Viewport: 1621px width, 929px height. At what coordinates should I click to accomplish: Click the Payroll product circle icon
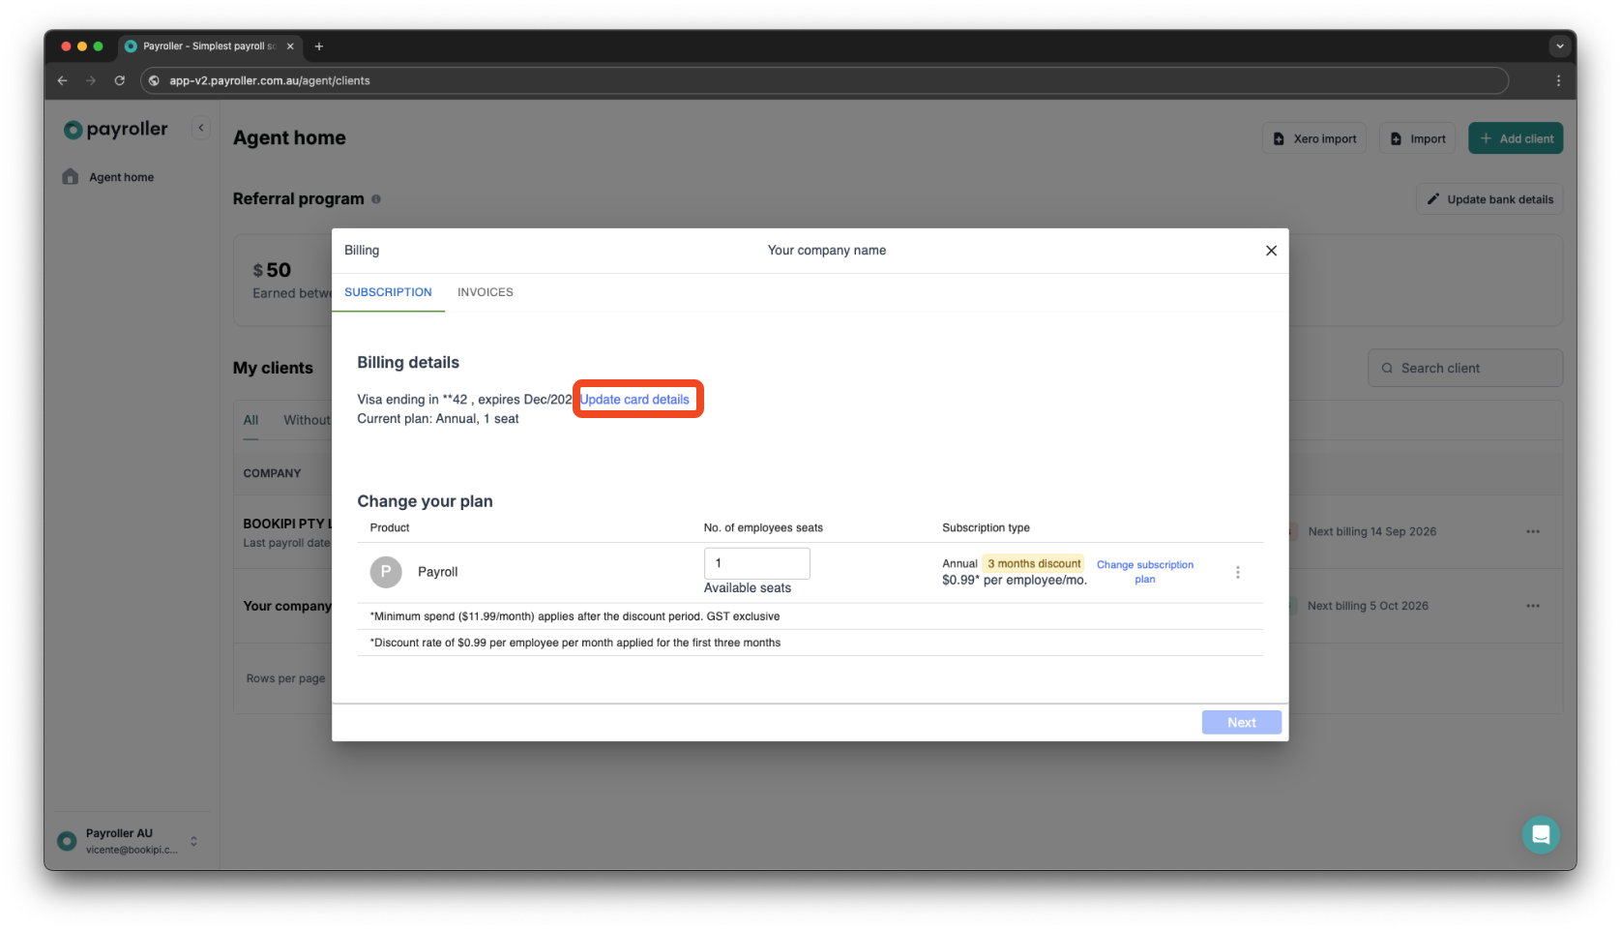coord(385,572)
